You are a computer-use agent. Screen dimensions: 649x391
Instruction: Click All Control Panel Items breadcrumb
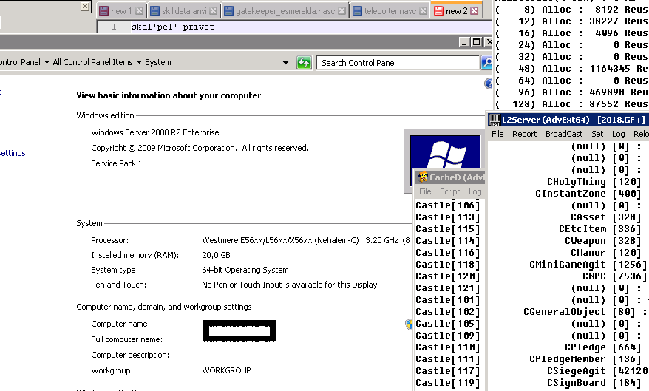tap(92, 62)
